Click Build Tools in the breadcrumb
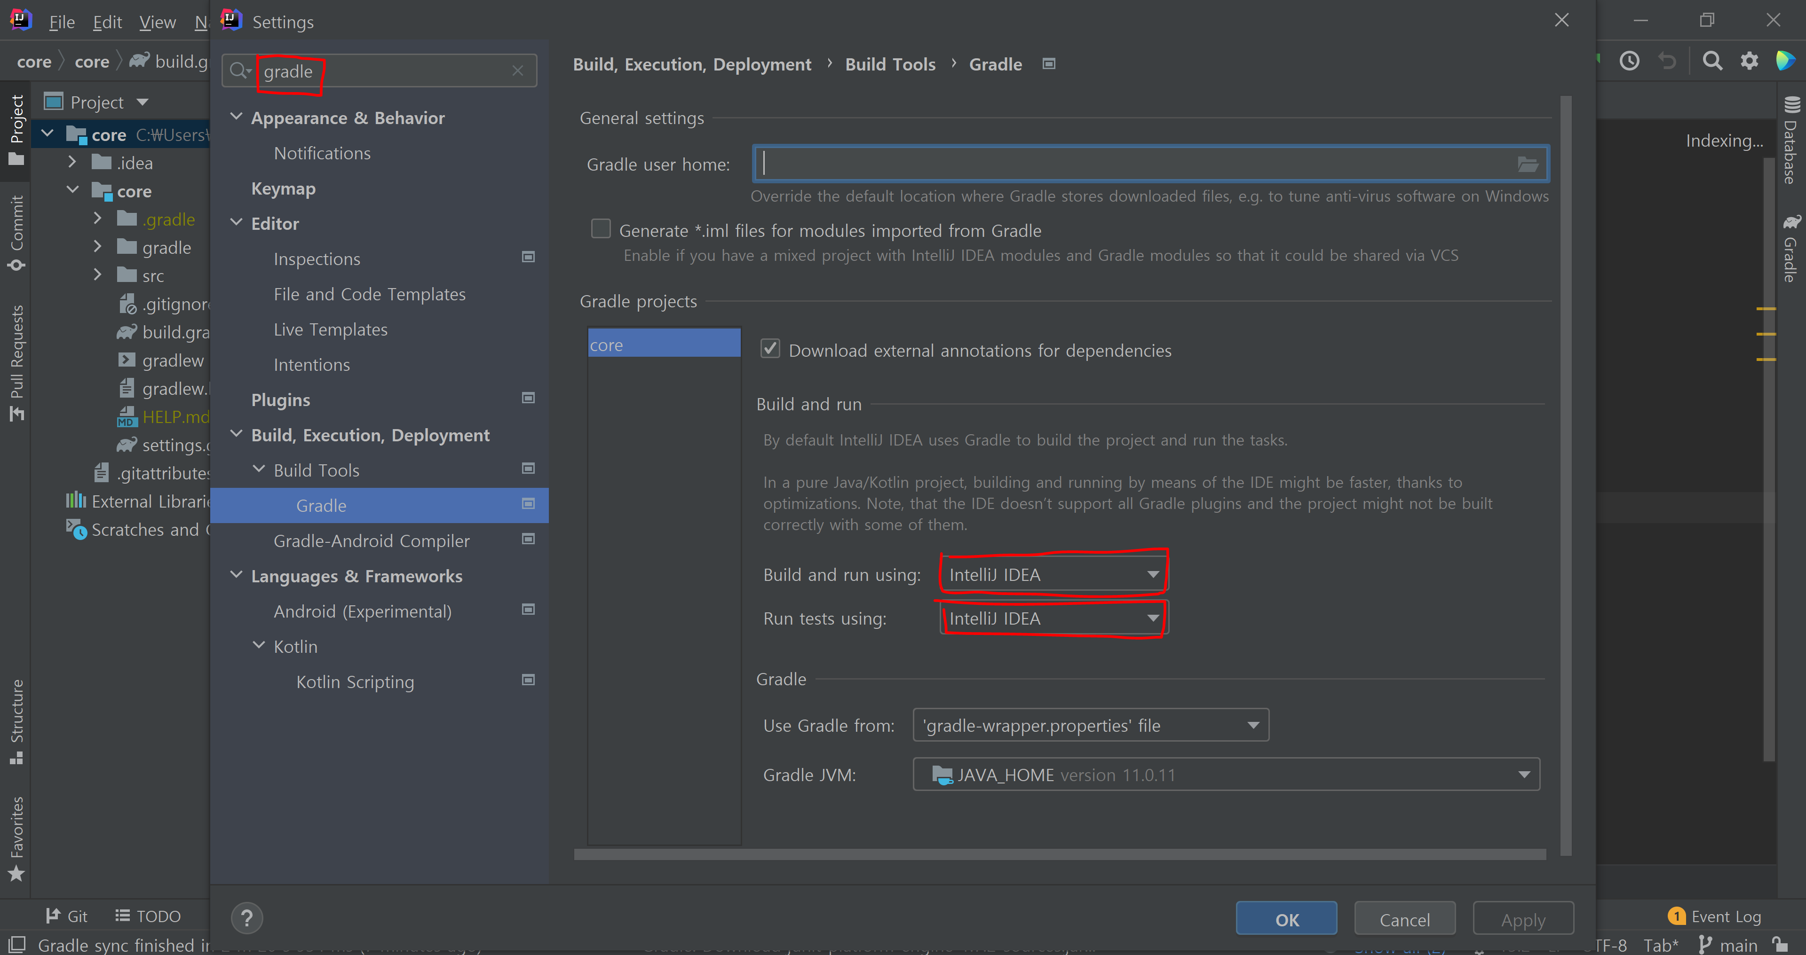1806x955 pixels. click(890, 64)
